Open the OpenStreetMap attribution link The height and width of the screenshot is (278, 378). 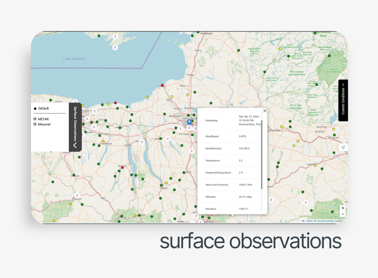click(x=325, y=221)
